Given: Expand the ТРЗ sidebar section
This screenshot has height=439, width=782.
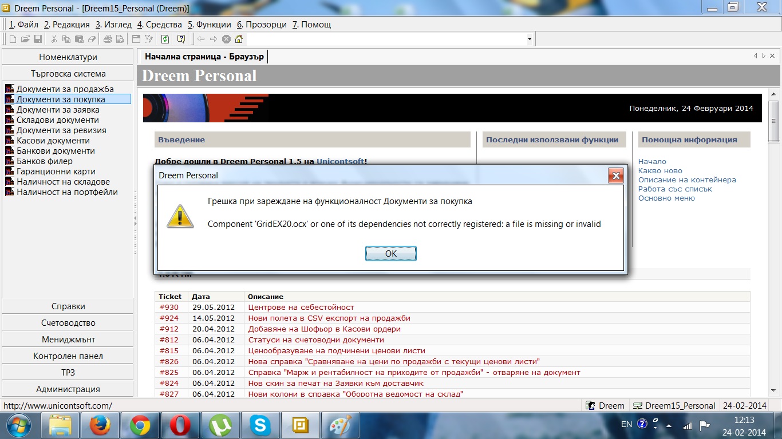Looking at the screenshot, I should (x=68, y=373).
